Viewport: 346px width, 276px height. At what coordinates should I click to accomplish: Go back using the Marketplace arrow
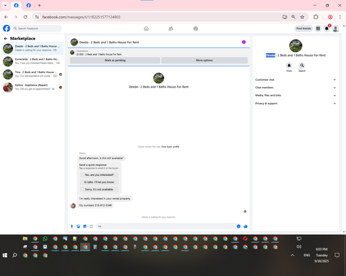pyautogui.click(x=6, y=39)
